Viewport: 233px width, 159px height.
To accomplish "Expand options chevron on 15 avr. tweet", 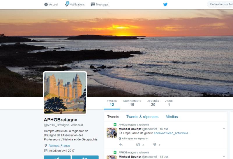I will coord(224,128).
